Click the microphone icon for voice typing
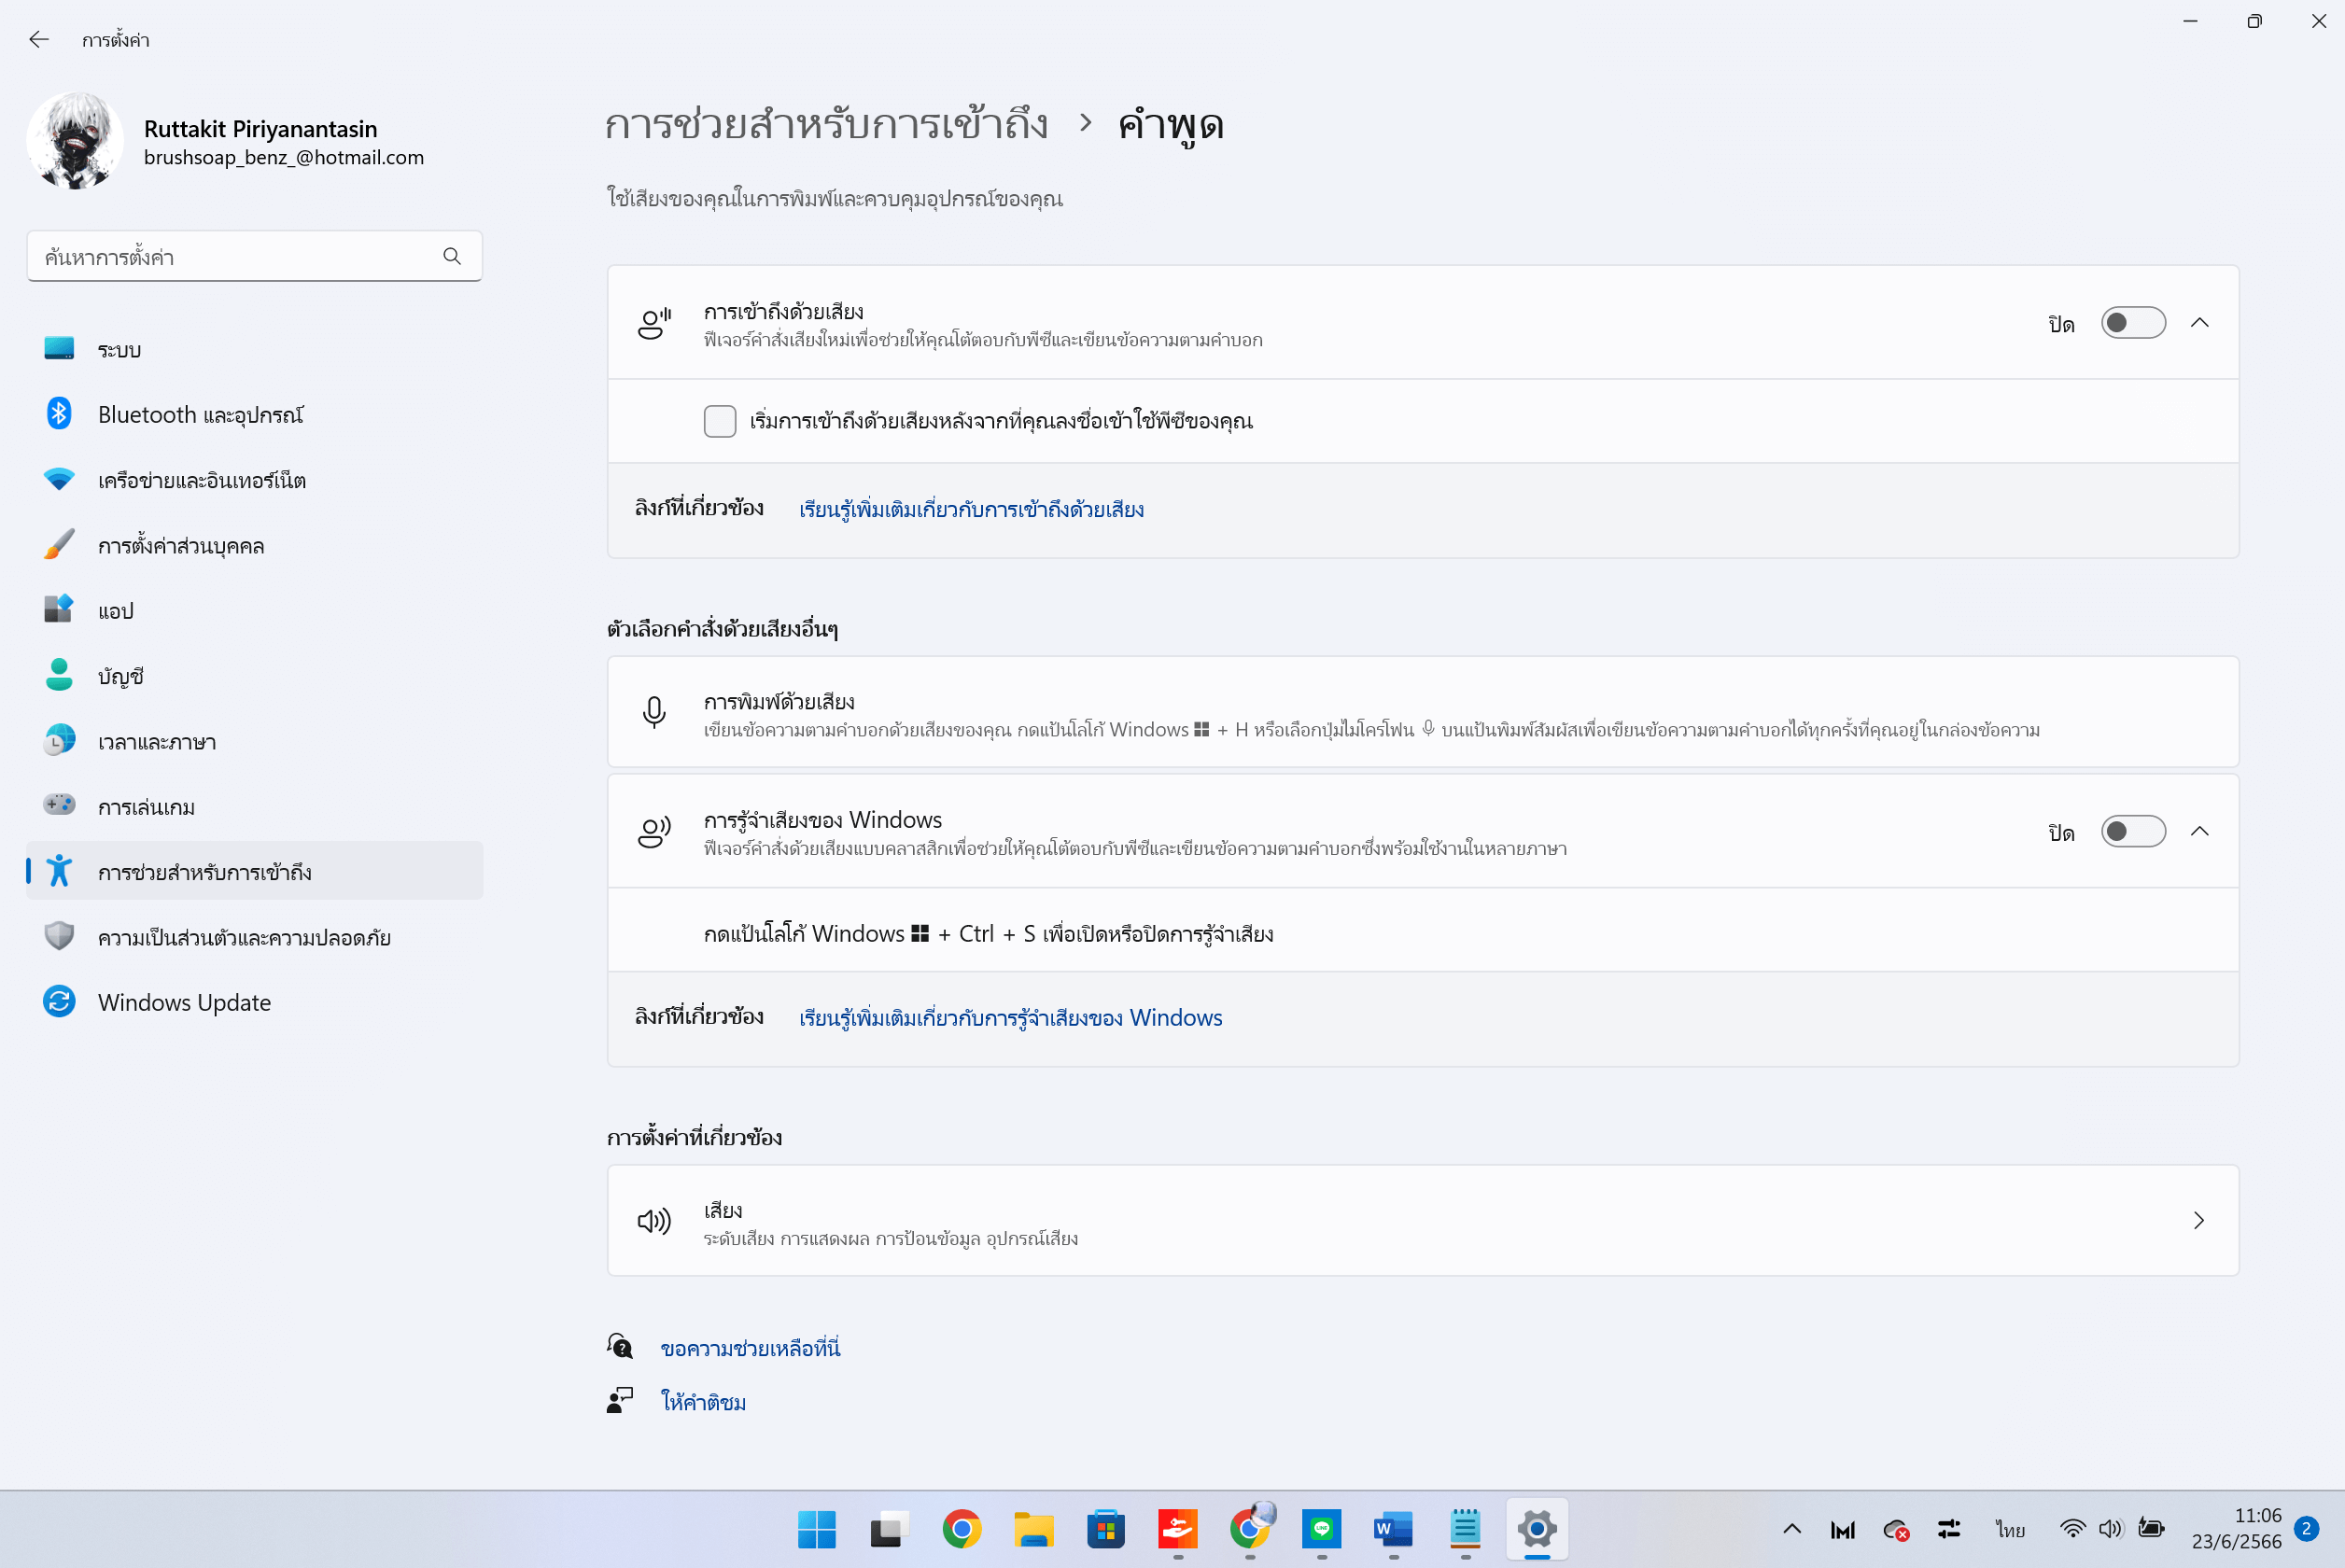 click(654, 712)
